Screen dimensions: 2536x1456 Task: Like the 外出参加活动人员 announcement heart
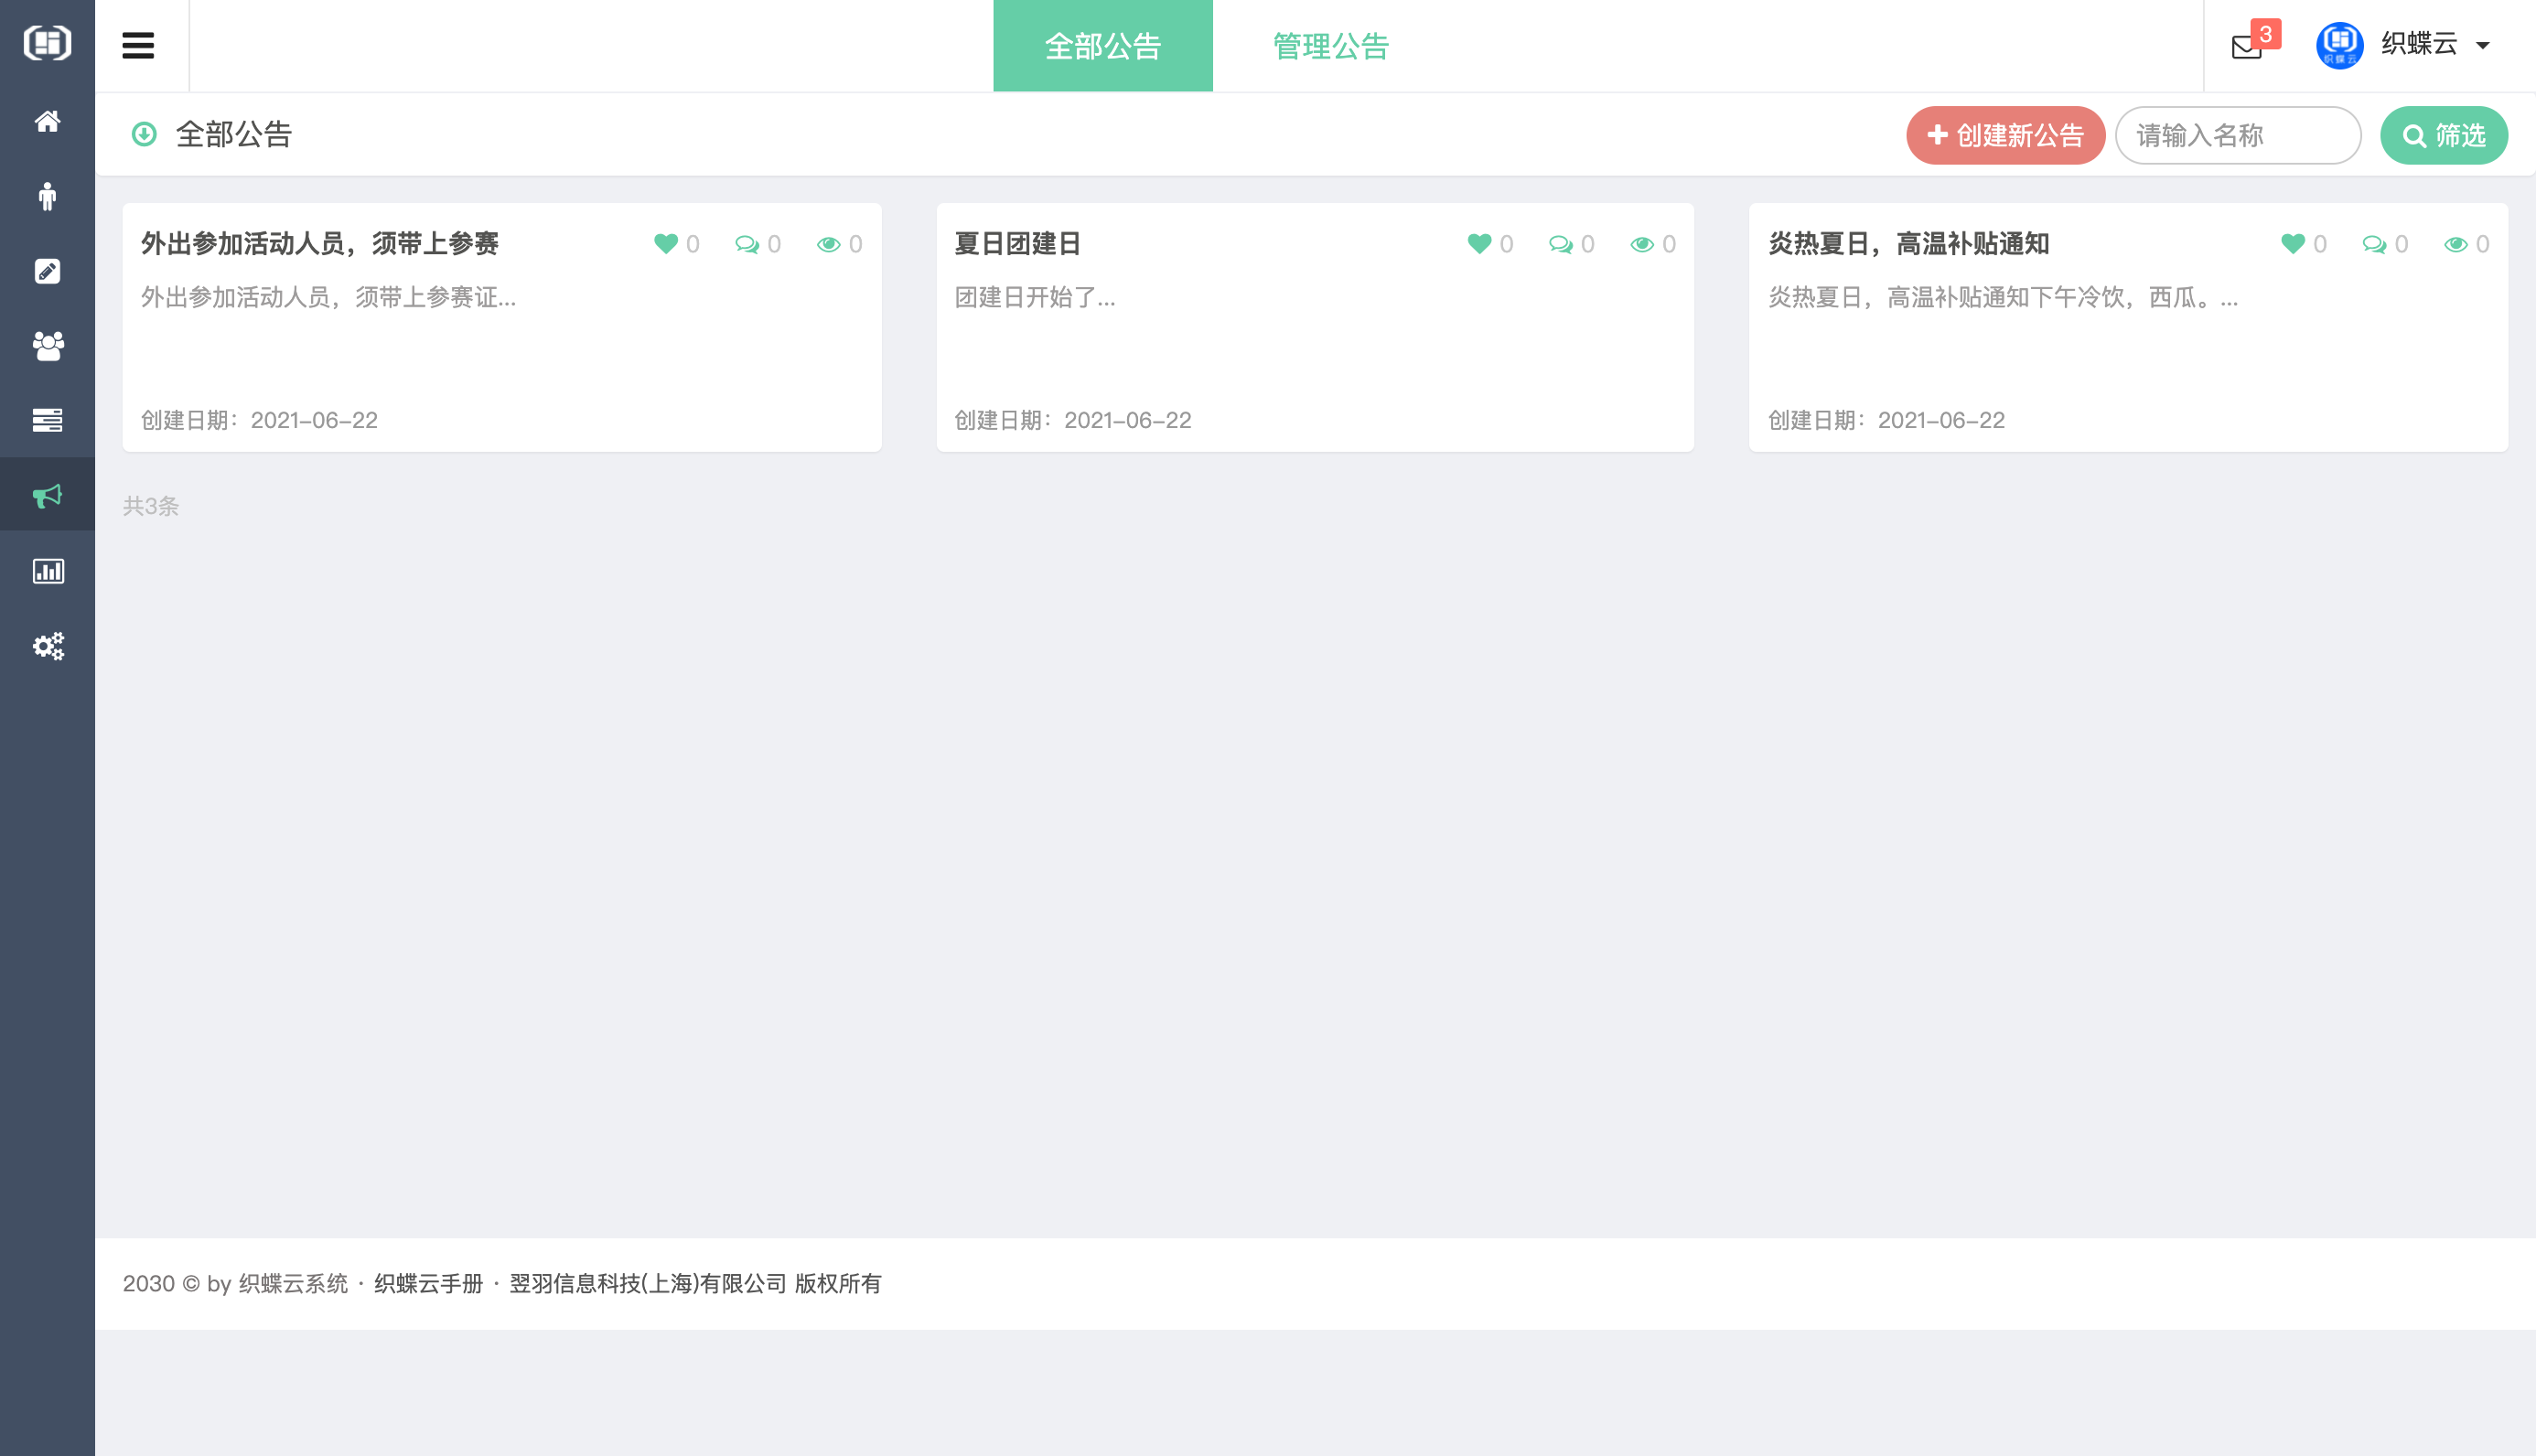point(665,243)
